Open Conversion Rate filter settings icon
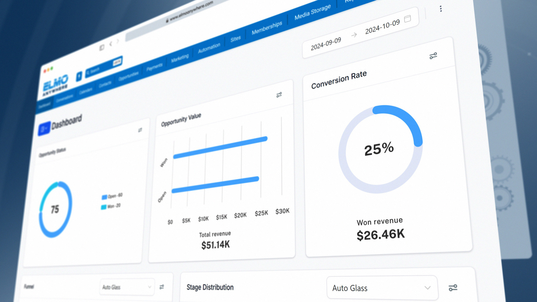The height and width of the screenshot is (302, 537). [x=433, y=56]
